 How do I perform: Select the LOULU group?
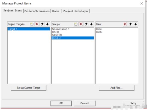point(73,38)
